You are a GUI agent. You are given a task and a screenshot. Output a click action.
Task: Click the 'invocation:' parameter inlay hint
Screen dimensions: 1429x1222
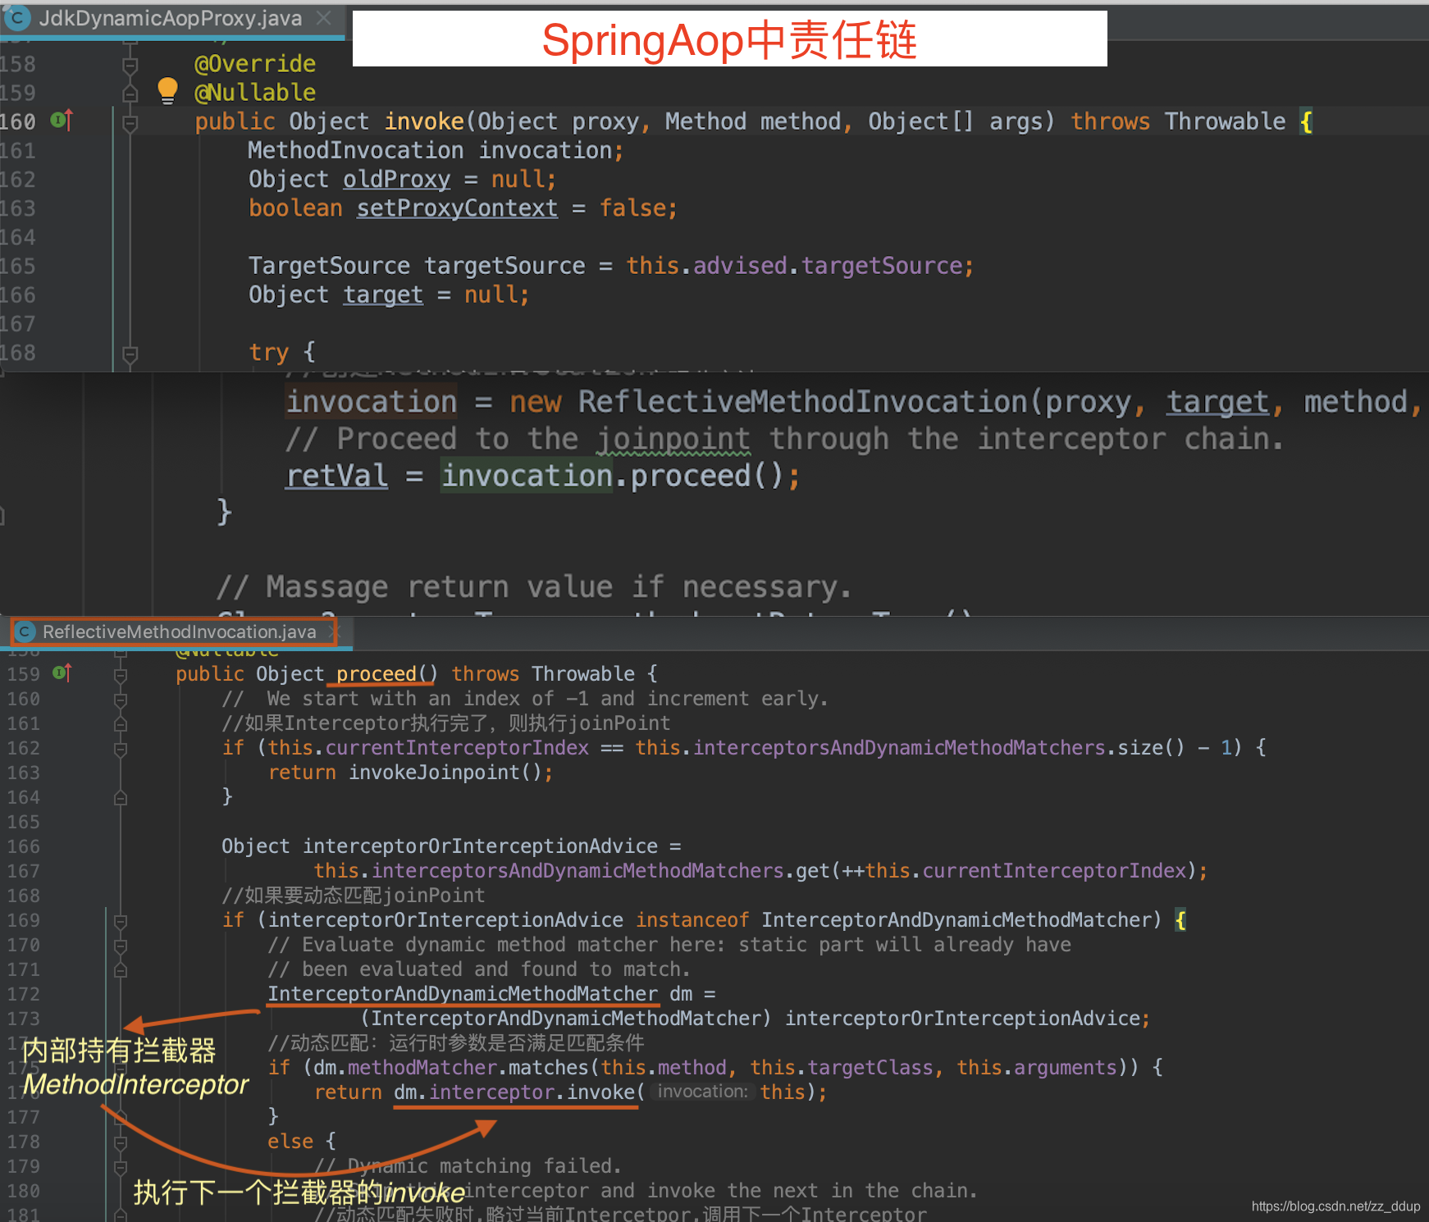pyautogui.click(x=702, y=1092)
